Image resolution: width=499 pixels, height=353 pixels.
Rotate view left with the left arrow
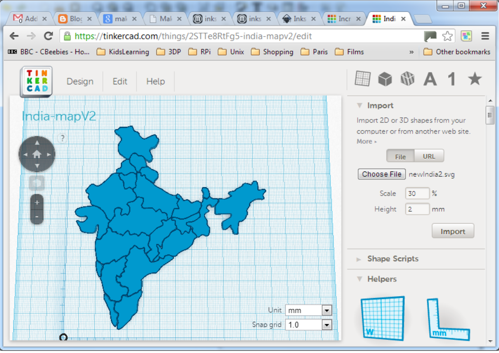[25, 154]
